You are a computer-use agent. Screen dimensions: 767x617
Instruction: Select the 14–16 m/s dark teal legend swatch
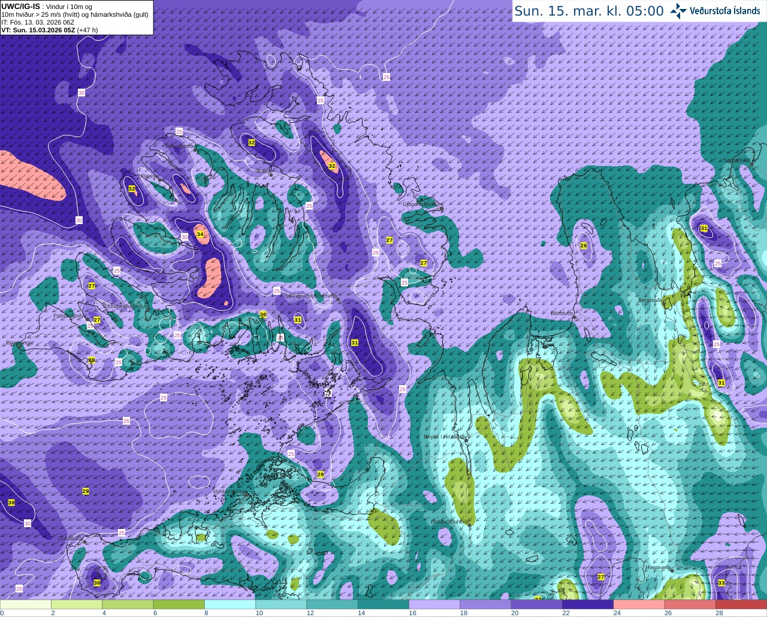(383, 604)
